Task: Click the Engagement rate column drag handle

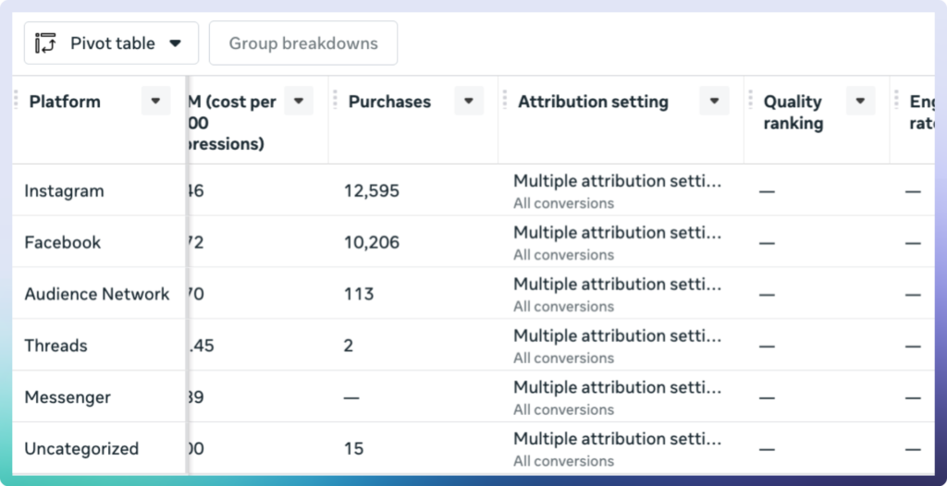Action: pyautogui.click(x=897, y=101)
